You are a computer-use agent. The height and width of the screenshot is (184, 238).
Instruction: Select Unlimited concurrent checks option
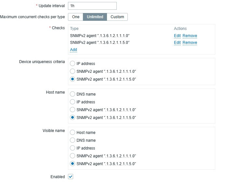pos(95,17)
